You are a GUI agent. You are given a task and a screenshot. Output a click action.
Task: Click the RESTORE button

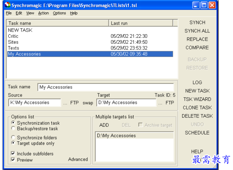click(x=197, y=68)
